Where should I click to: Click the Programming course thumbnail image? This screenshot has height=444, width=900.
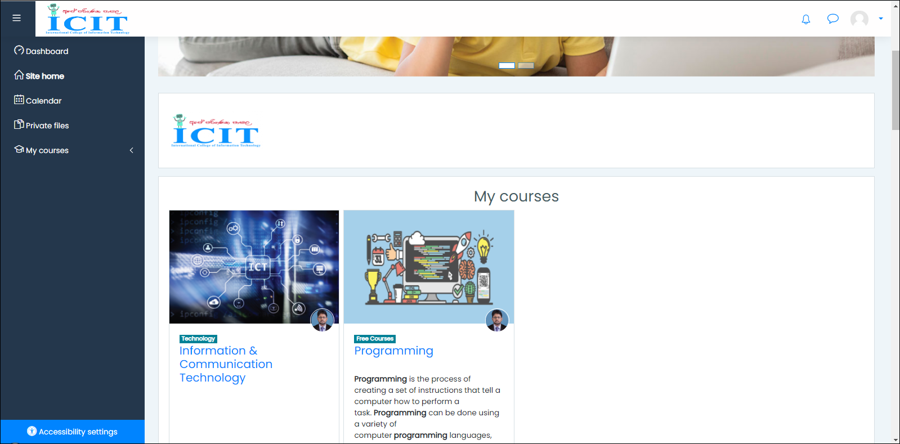(x=428, y=266)
